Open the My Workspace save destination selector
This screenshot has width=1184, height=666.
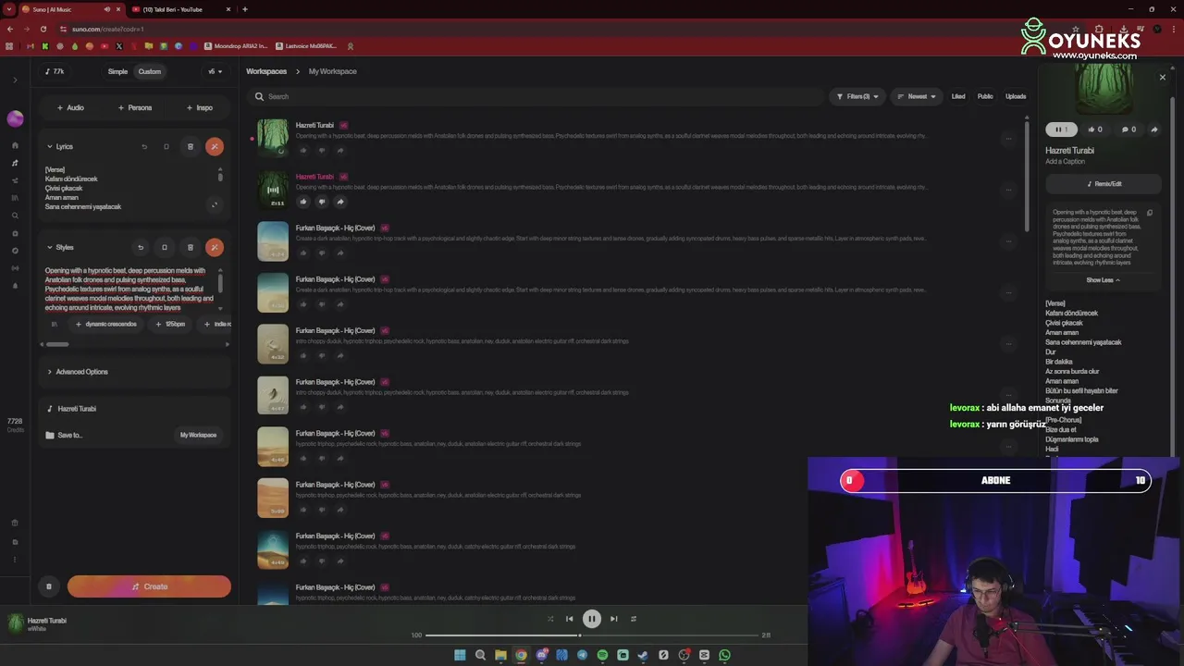(198, 435)
